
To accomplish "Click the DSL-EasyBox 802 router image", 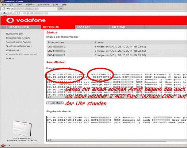I will point(22,129).
